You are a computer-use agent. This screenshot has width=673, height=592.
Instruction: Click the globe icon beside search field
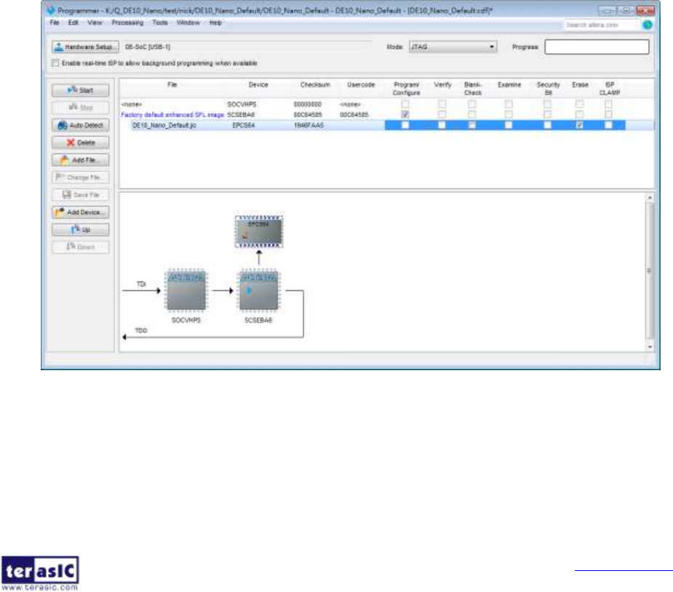point(648,25)
